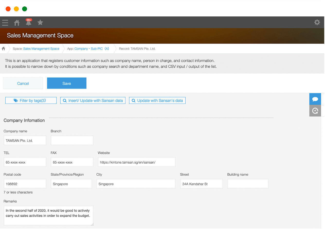Click inside the Remarks text area
The height and width of the screenshot is (229, 325).
pyautogui.click(x=48, y=215)
